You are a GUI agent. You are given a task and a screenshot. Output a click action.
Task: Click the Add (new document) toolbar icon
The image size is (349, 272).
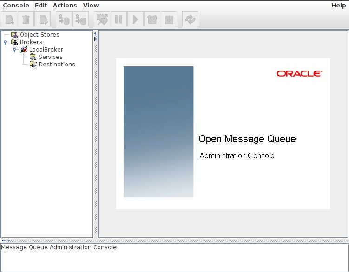point(9,19)
